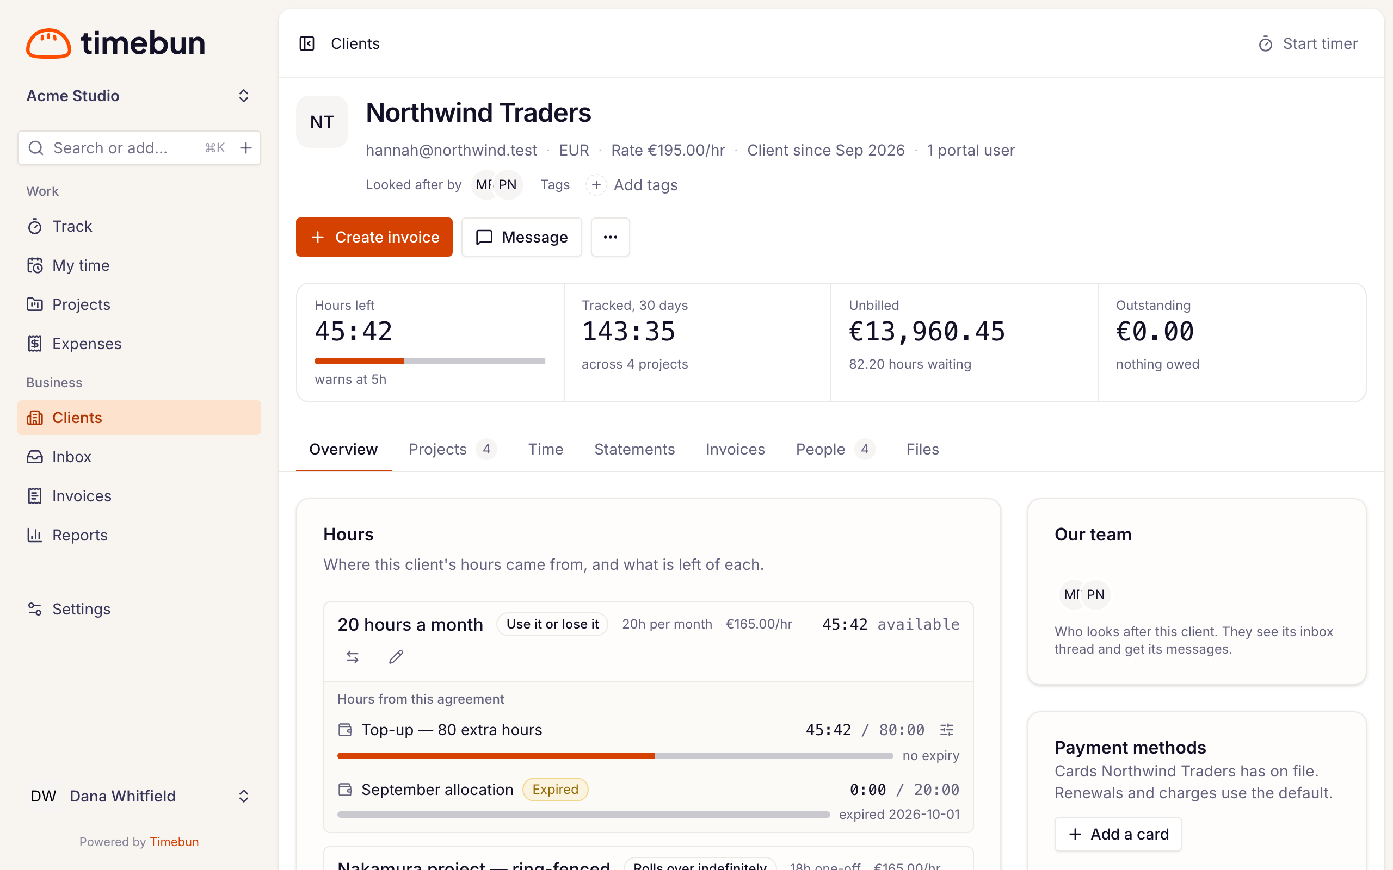Click the Hours left progress bar

(429, 361)
